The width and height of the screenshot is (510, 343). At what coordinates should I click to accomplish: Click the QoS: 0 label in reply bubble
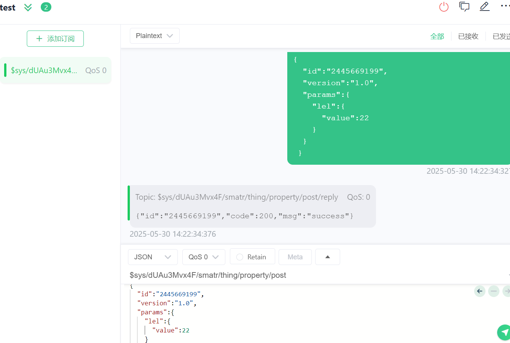click(359, 197)
